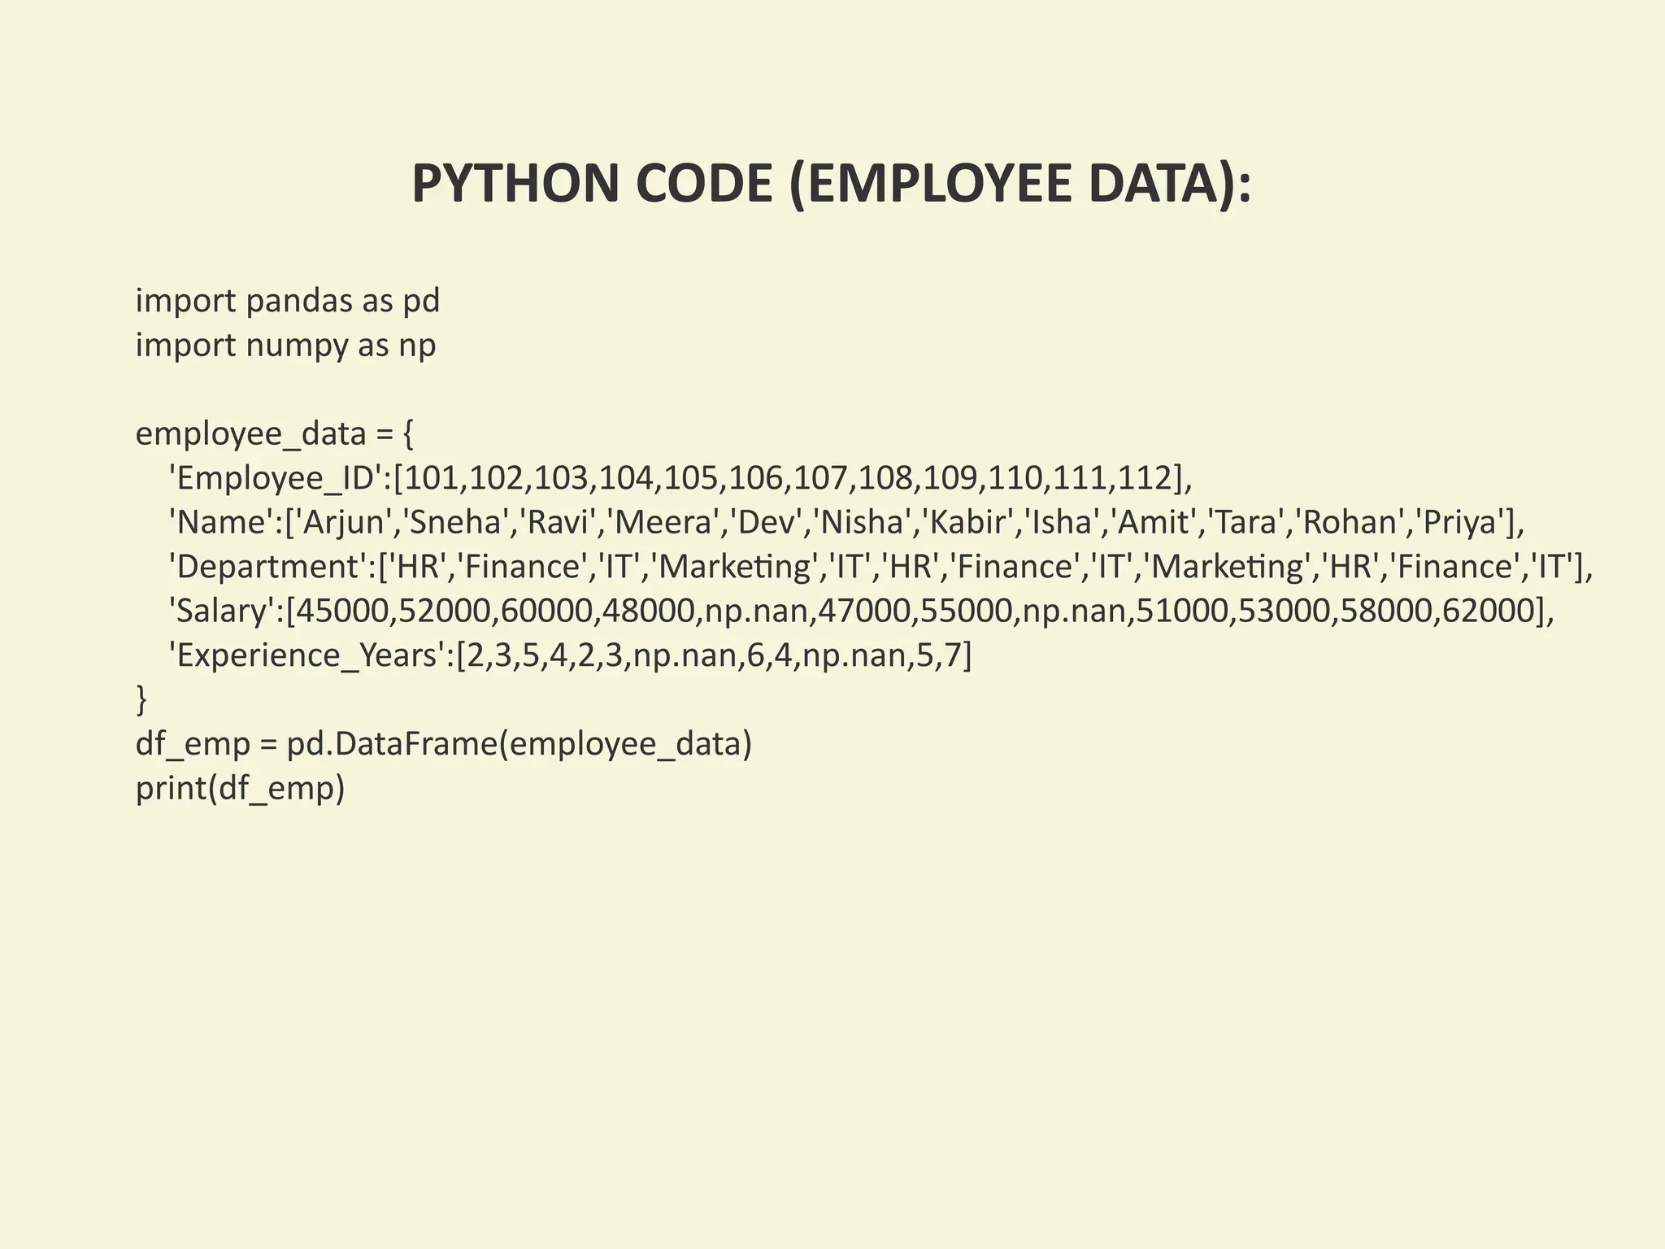
Task: Click the 'print(df_emp)' line
Action: (x=240, y=788)
